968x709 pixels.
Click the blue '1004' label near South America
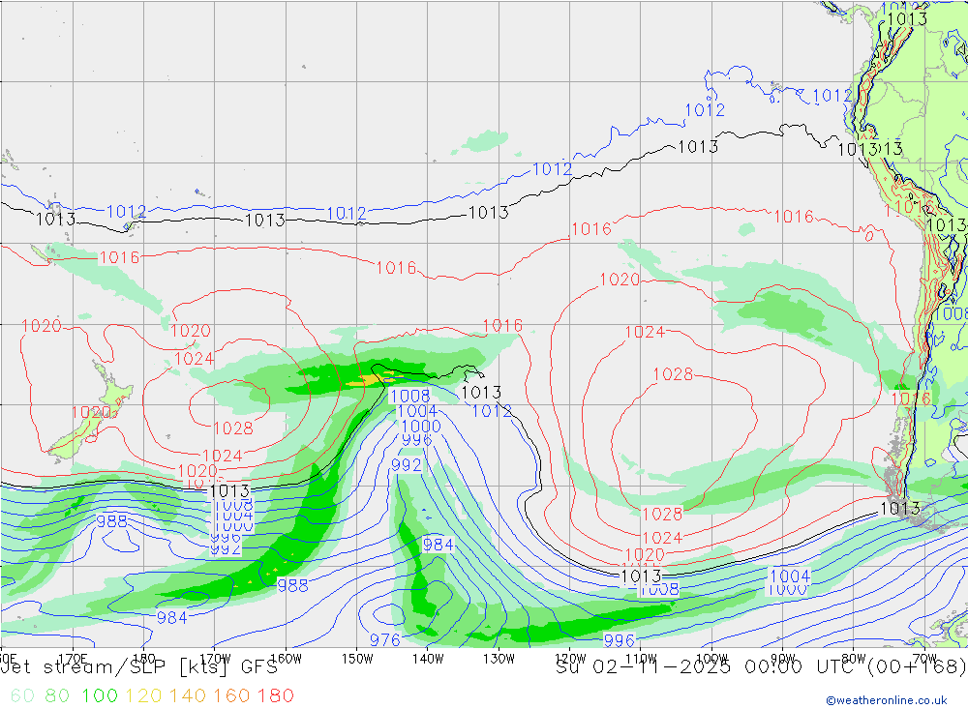[790, 576]
